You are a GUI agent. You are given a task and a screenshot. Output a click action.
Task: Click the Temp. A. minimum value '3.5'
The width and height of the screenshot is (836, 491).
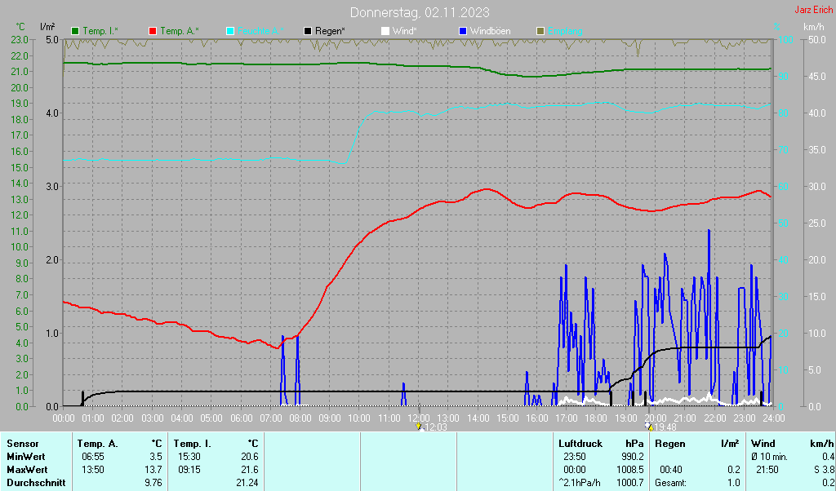click(156, 457)
